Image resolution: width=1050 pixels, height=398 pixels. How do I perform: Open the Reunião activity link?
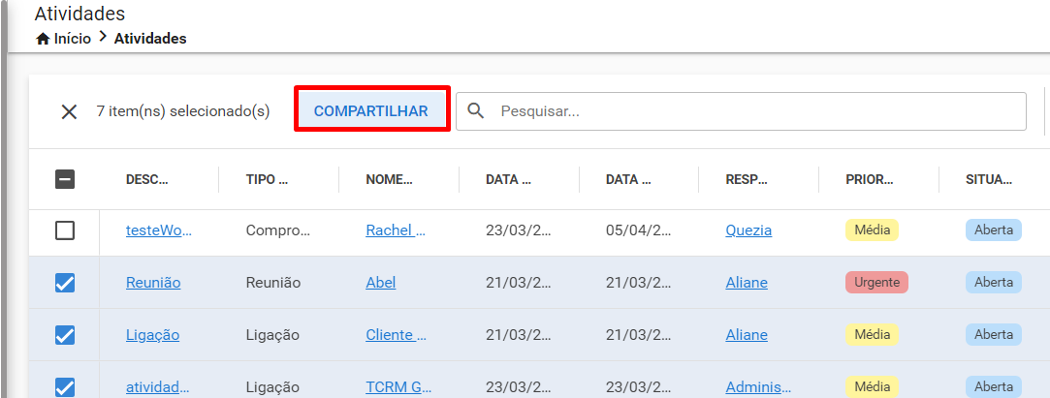tap(153, 283)
